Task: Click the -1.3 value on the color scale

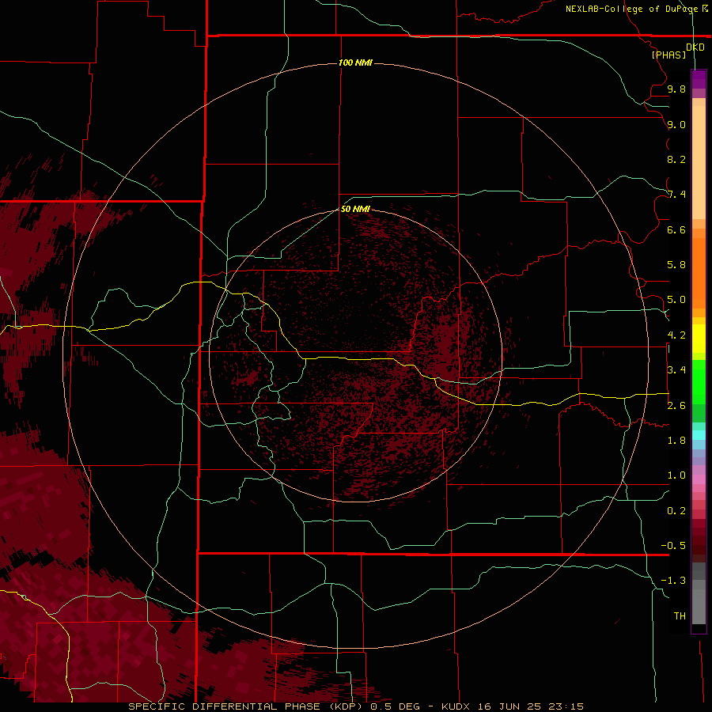Action: click(673, 581)
